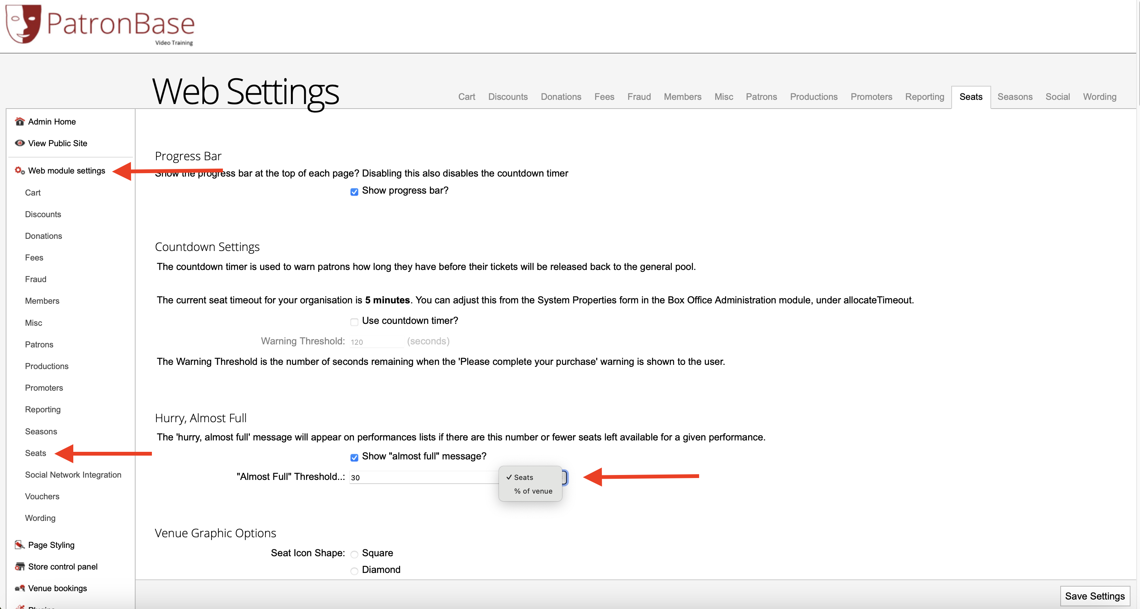Select the Square seat icon shape
The height and width of the screenshot is (609, 1140).
(354, 554)
